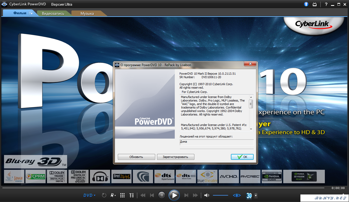Click the playback seek bar
The height and width of the screenshot is (202, 349).
(x=163, y=188)
